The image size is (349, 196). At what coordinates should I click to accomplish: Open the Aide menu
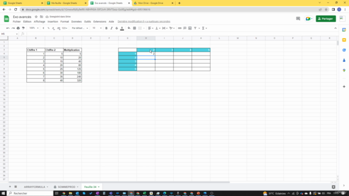pos(111,22)
